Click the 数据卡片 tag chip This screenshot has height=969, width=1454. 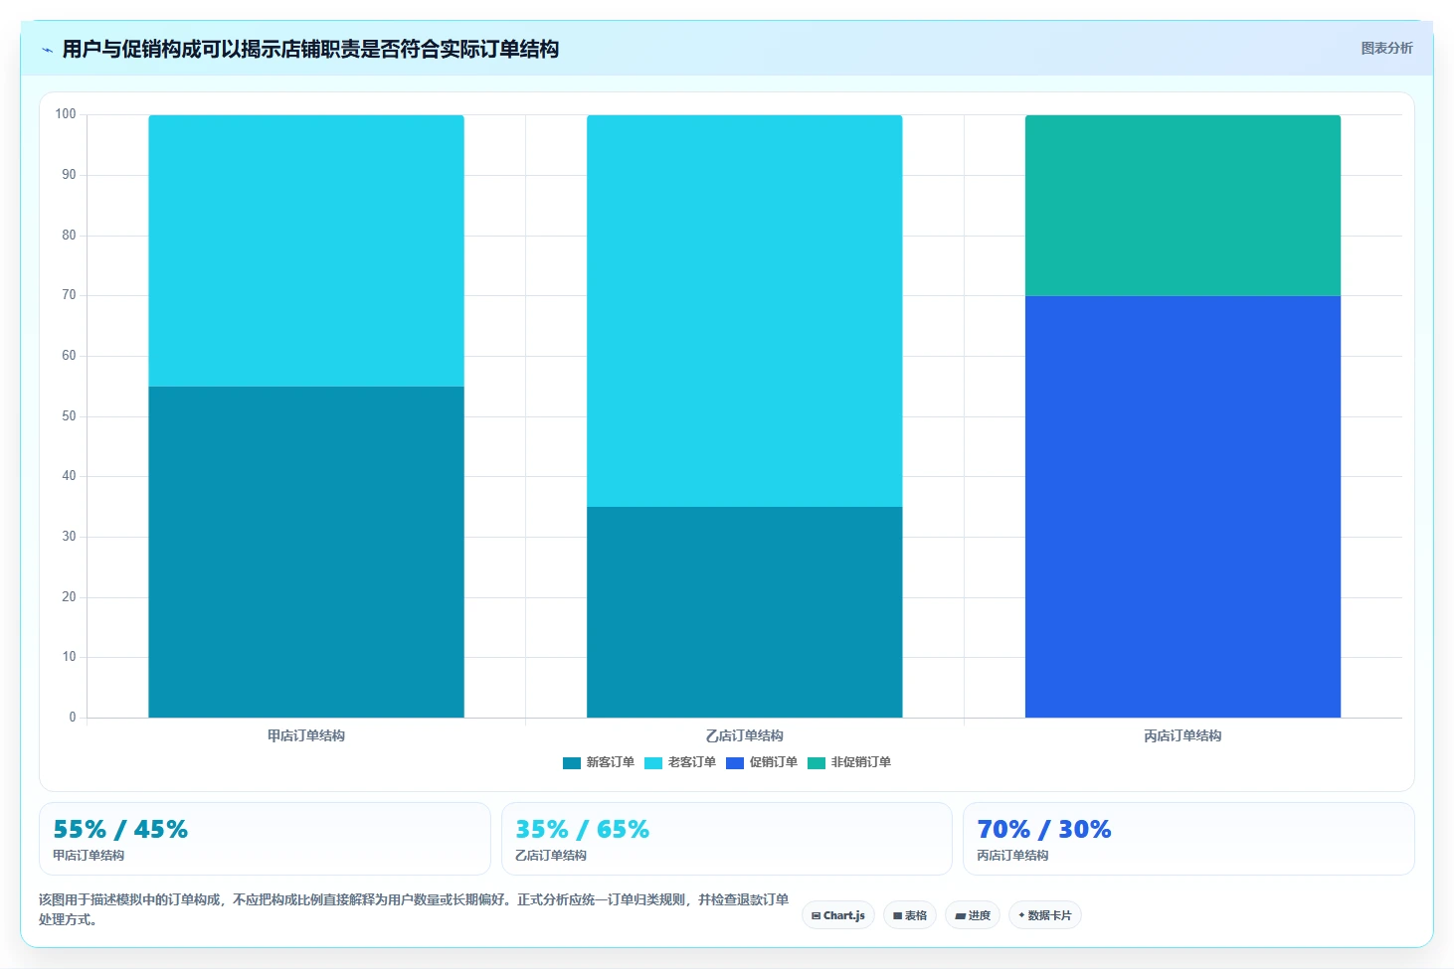[1045, 915]
